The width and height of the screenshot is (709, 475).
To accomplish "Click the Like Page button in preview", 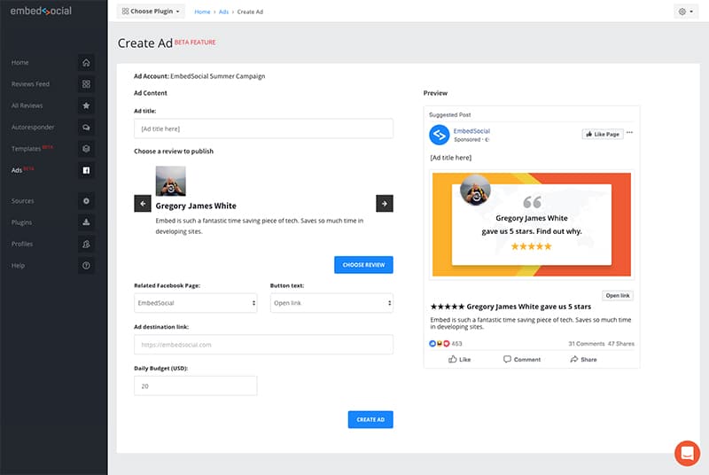I will pos(603,134).
